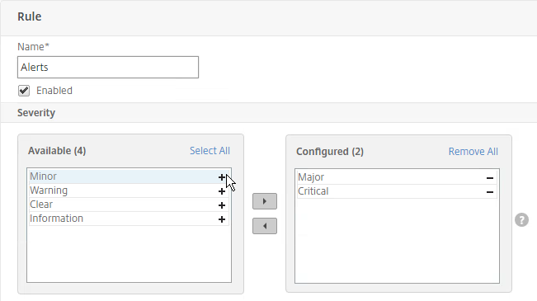The height and width of the screenshot is (301, 537).
Task: Open the help question mark icon
Action: [x=521, y=220]
